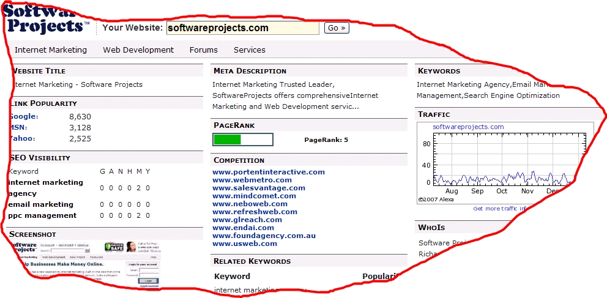This screenshot has height=298, width=607.
Task: Click the MSN count 3,128
Action: click(x=80, y=128)
